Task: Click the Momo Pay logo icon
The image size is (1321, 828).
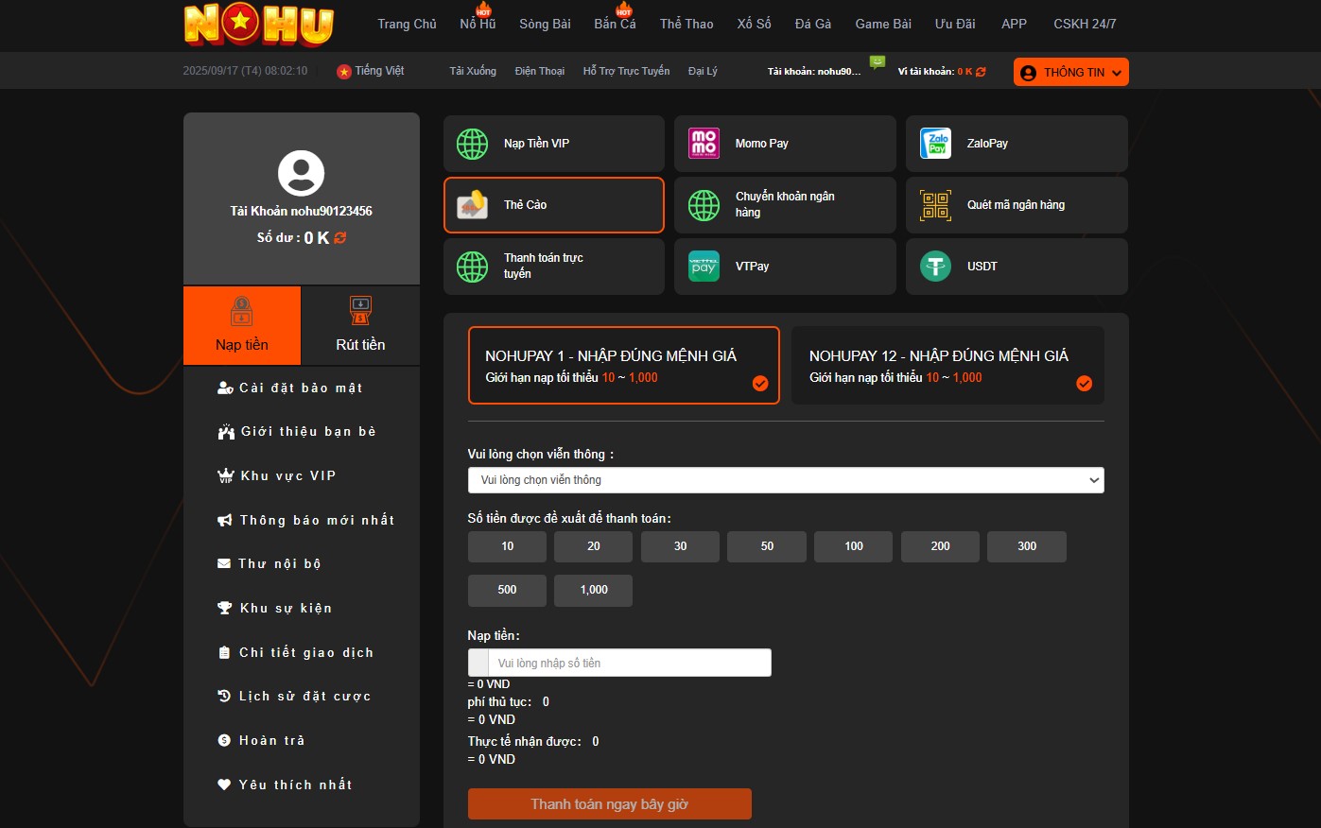Action: (704, 144)
